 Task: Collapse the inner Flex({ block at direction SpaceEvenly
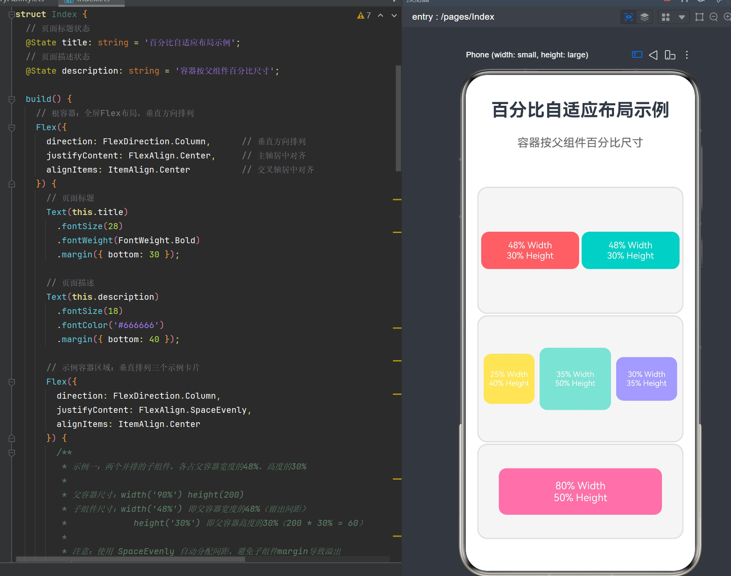(12, 382)
